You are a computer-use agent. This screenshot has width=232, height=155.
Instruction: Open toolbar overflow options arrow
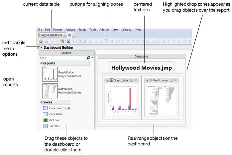coord(73,36)
